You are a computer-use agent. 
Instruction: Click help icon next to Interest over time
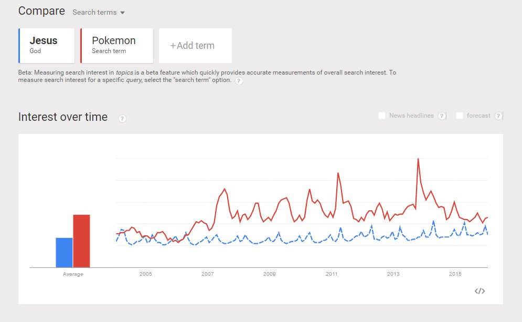(122, 118)
